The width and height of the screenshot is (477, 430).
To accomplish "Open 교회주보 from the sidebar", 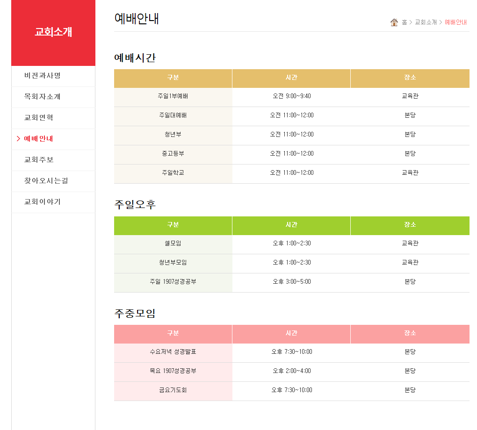I will click(x=39, y=160).
